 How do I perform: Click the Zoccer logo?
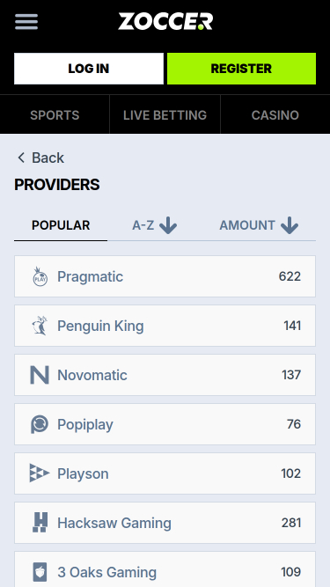pyautogui.click(x=165, y=21)
